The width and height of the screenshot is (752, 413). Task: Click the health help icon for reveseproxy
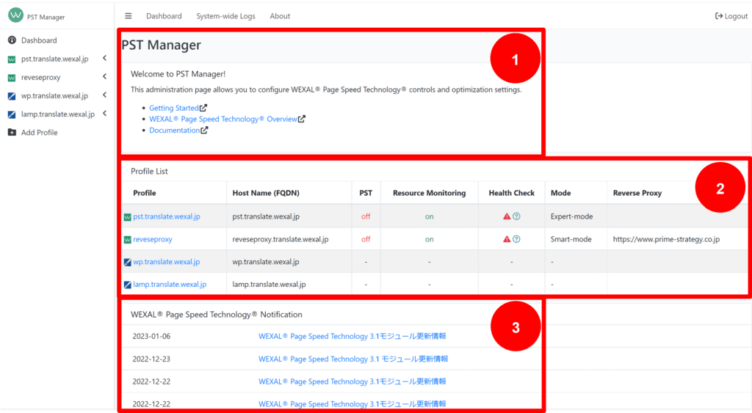click(x=516, y=238)
